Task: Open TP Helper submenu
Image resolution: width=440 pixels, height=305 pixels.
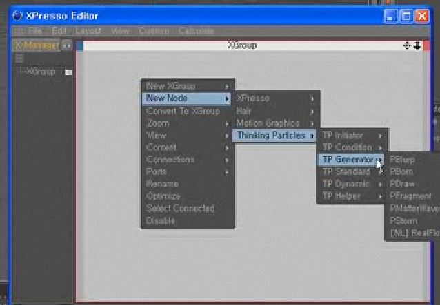Action: pyautogui.click(x=352, y=196)
